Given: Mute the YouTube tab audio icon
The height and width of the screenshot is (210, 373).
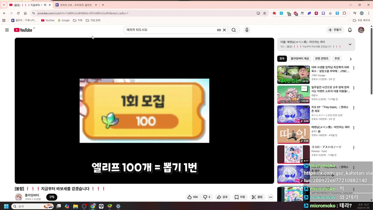Looking at the screenshot, I should (x=45, y=5).
